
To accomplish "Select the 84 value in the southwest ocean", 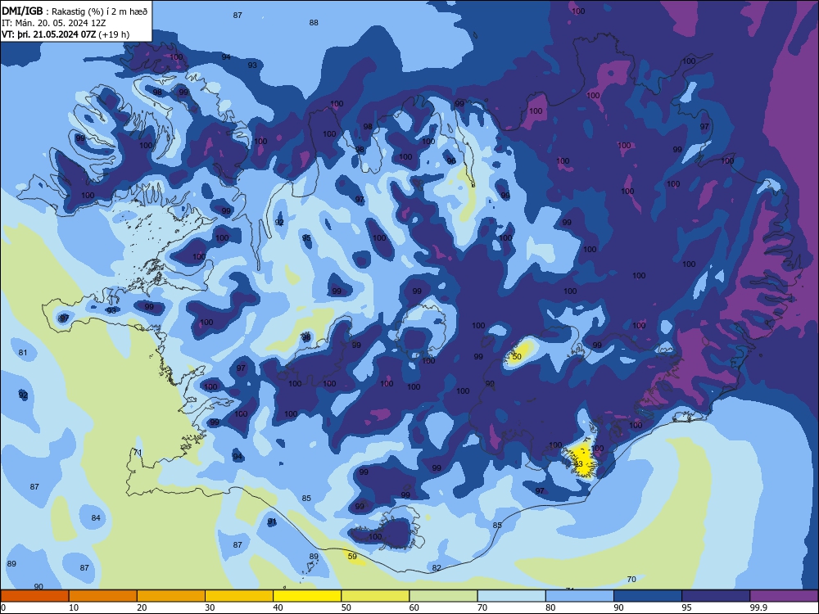I will point(96,518).
